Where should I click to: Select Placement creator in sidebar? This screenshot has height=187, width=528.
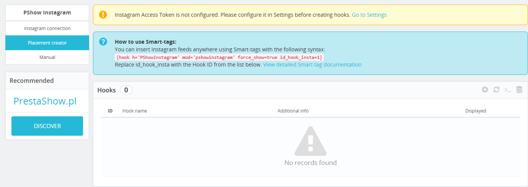tap(47, 43)
